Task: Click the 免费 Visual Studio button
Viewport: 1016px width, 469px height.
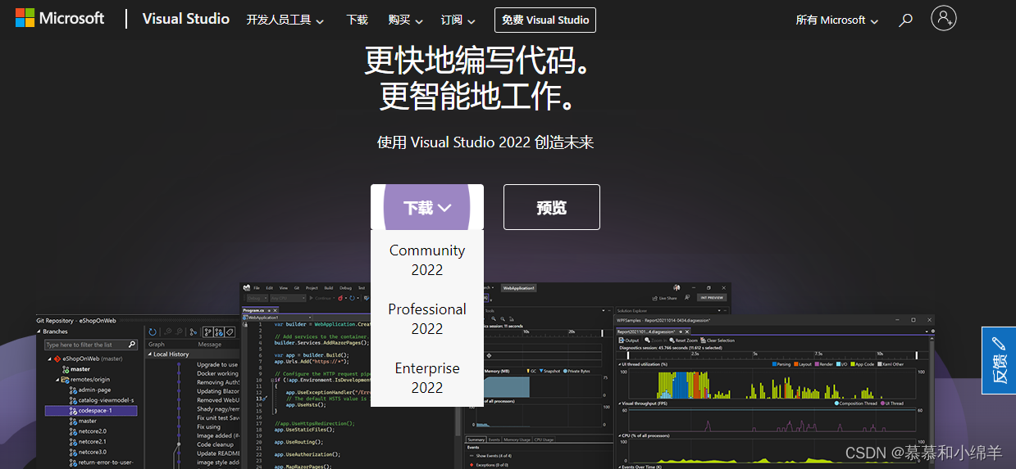Action: click(545, 20)
